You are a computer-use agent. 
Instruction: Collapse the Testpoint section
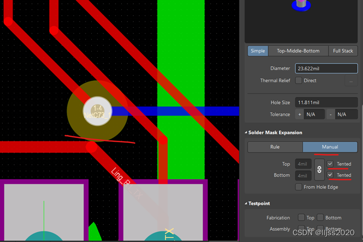pyautogui.click(x=246, y=204)
